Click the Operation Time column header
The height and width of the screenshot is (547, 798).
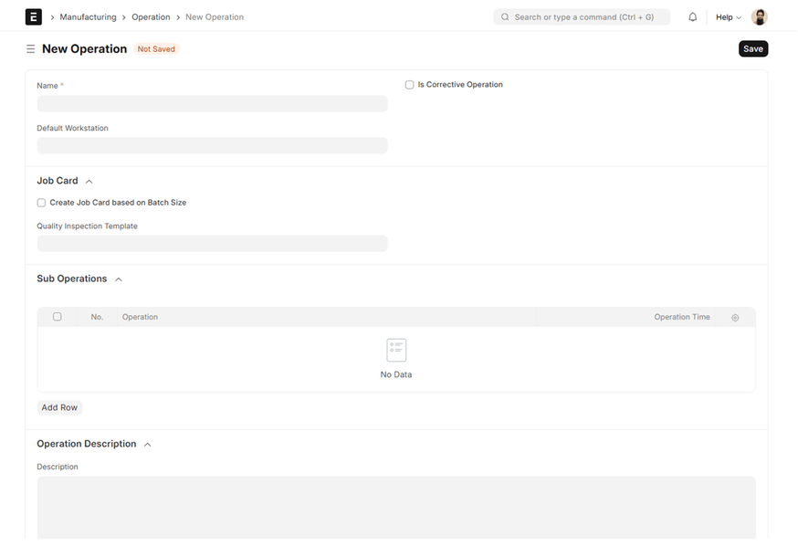(x=682, y=317)
